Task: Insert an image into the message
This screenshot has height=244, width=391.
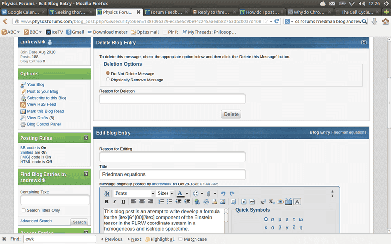Action: (223, 202)
